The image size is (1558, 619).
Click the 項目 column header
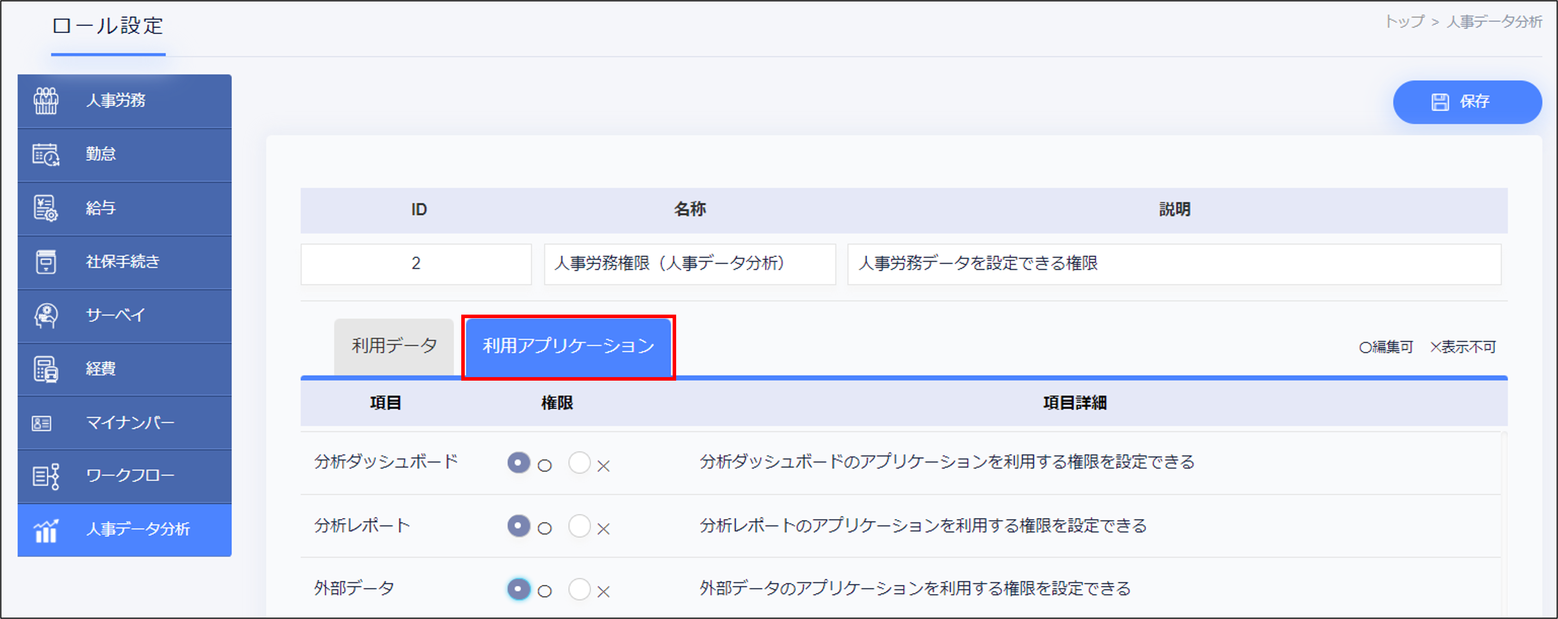tap(386, 403)
